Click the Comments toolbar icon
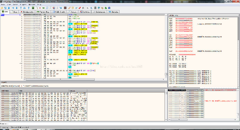 (73, 8)
